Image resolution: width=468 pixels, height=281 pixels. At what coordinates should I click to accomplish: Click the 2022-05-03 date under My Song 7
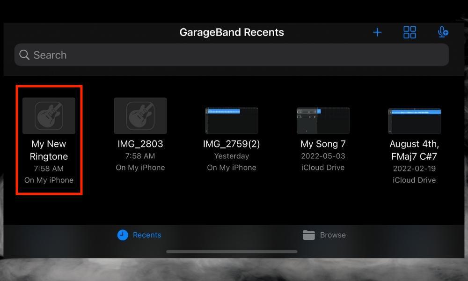[x=323, y=156]
